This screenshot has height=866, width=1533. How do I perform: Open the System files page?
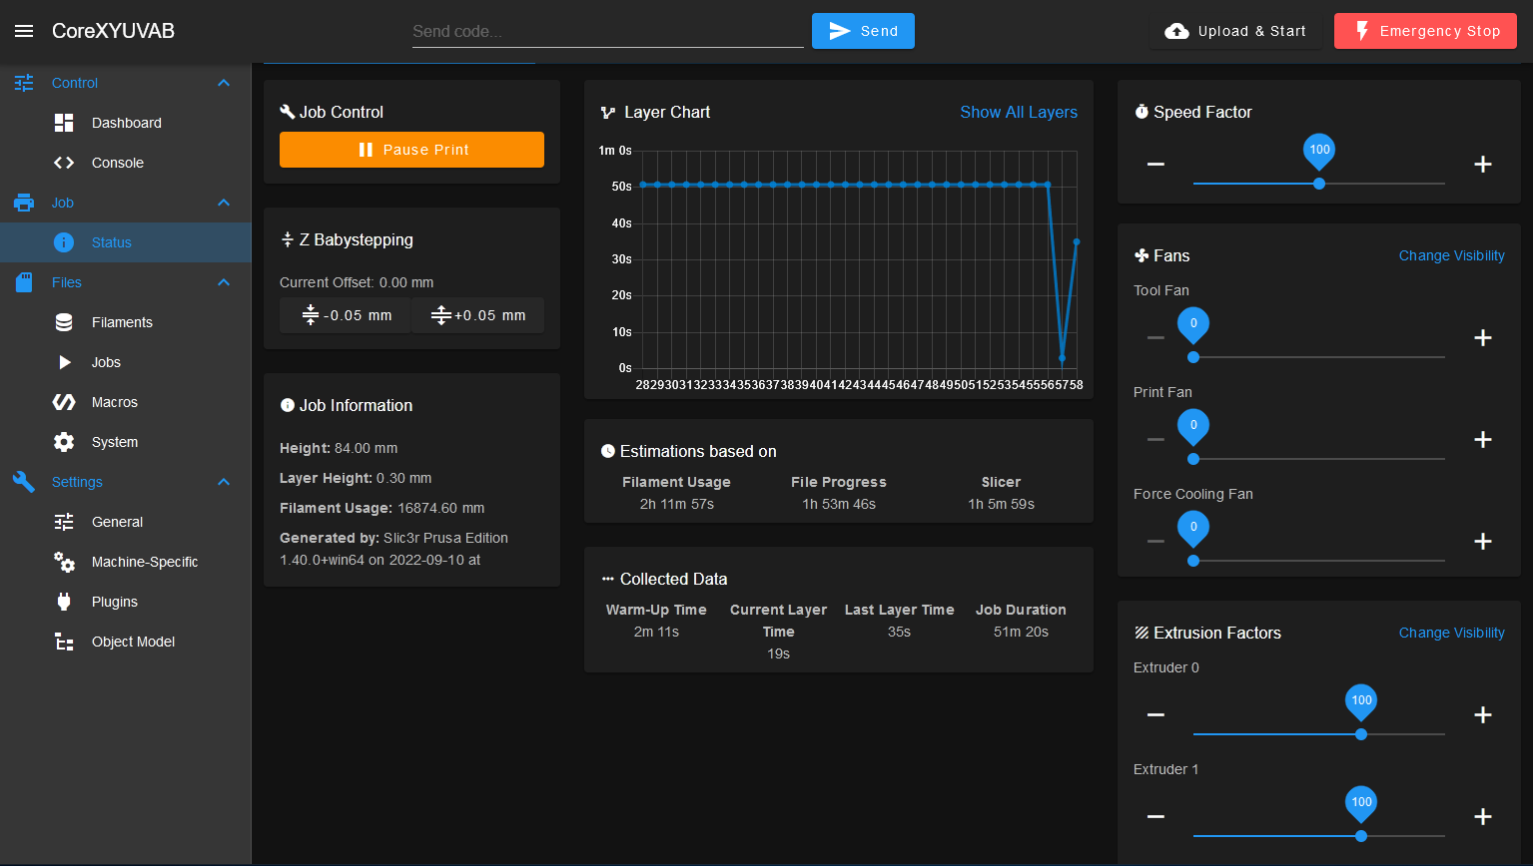pyautogui.click(x=126, y=442)
